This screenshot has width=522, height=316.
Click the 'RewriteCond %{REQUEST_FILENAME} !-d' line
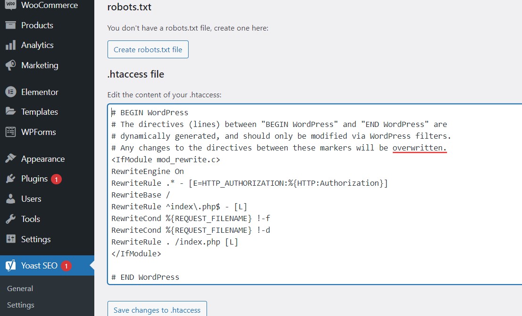(191, 230)
